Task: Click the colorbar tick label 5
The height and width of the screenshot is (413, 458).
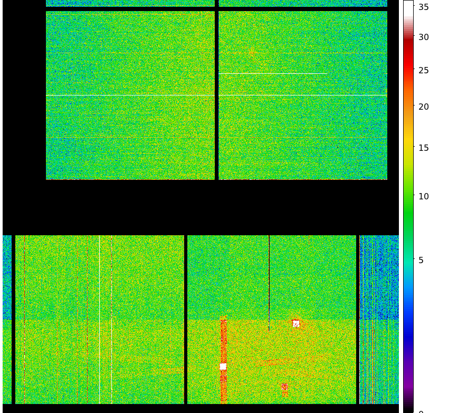Action: point(421,260)
